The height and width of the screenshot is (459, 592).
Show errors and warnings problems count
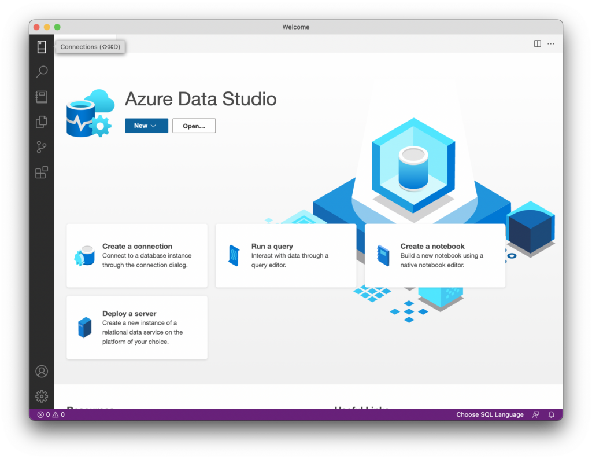[51, 414]
